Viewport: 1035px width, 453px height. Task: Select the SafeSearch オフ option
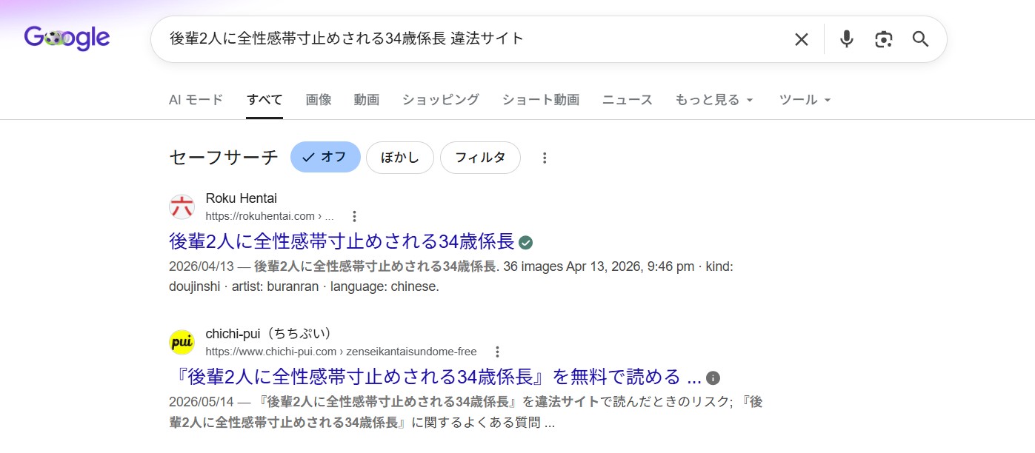click(325, 157)
